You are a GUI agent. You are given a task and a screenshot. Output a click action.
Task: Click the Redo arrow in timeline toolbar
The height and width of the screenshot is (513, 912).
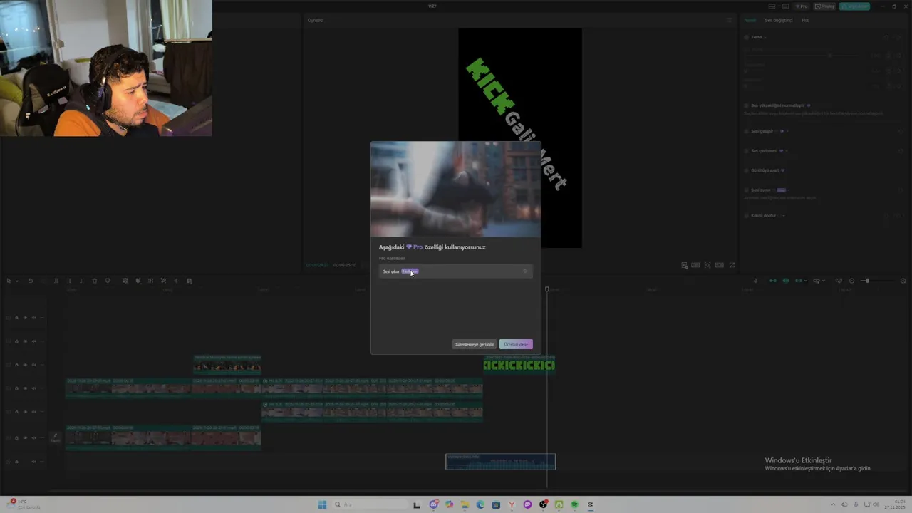click(x=42, y=281)
